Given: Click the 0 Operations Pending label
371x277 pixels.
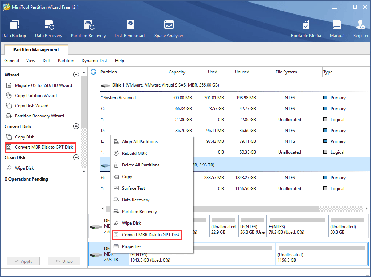Looking at the screenshot, I should [26, 179].
